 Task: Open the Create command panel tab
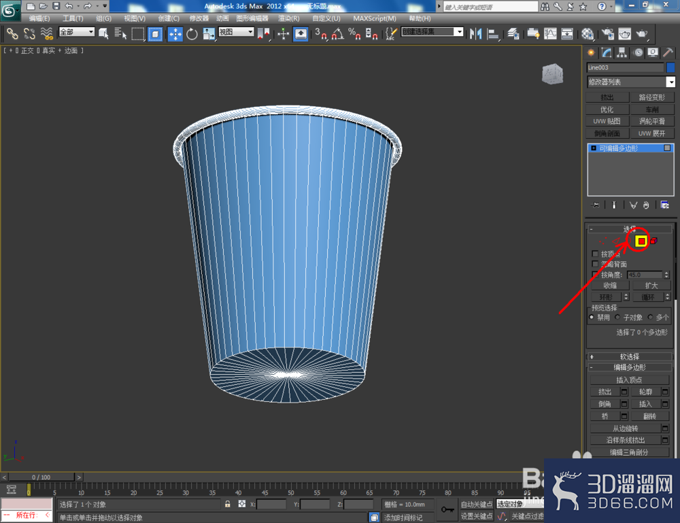(x=591, y=53)
